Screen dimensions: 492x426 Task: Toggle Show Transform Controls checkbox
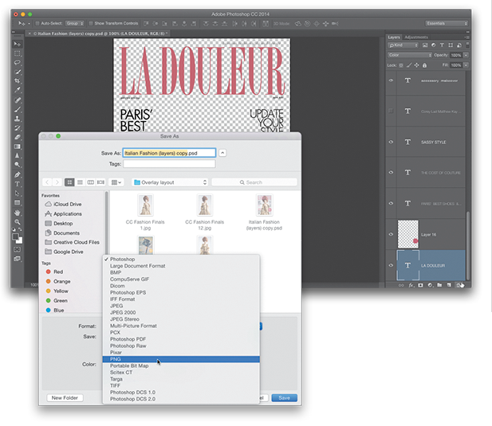[91, 24]
